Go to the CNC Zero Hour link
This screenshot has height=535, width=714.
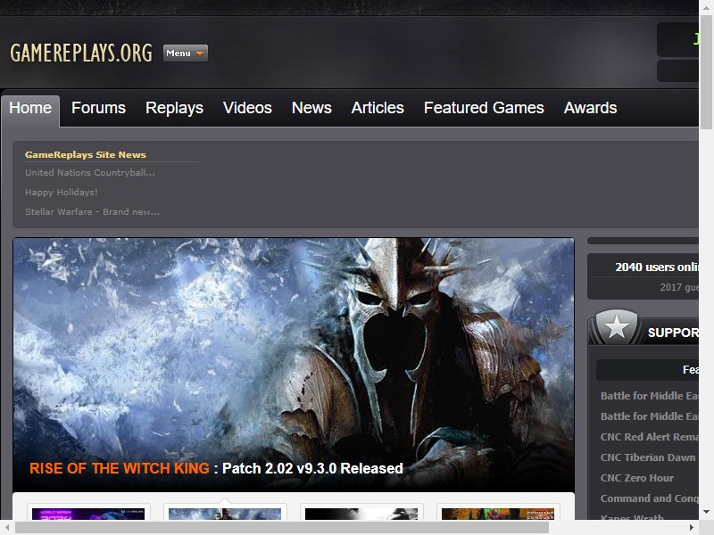(x=637, y=478)
